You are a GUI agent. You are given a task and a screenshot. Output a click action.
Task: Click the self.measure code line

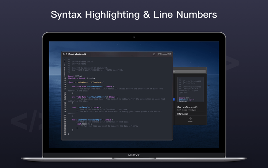84,124
